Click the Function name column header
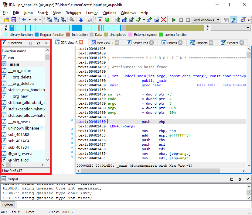Screen dimensions: 252x215 23,51
